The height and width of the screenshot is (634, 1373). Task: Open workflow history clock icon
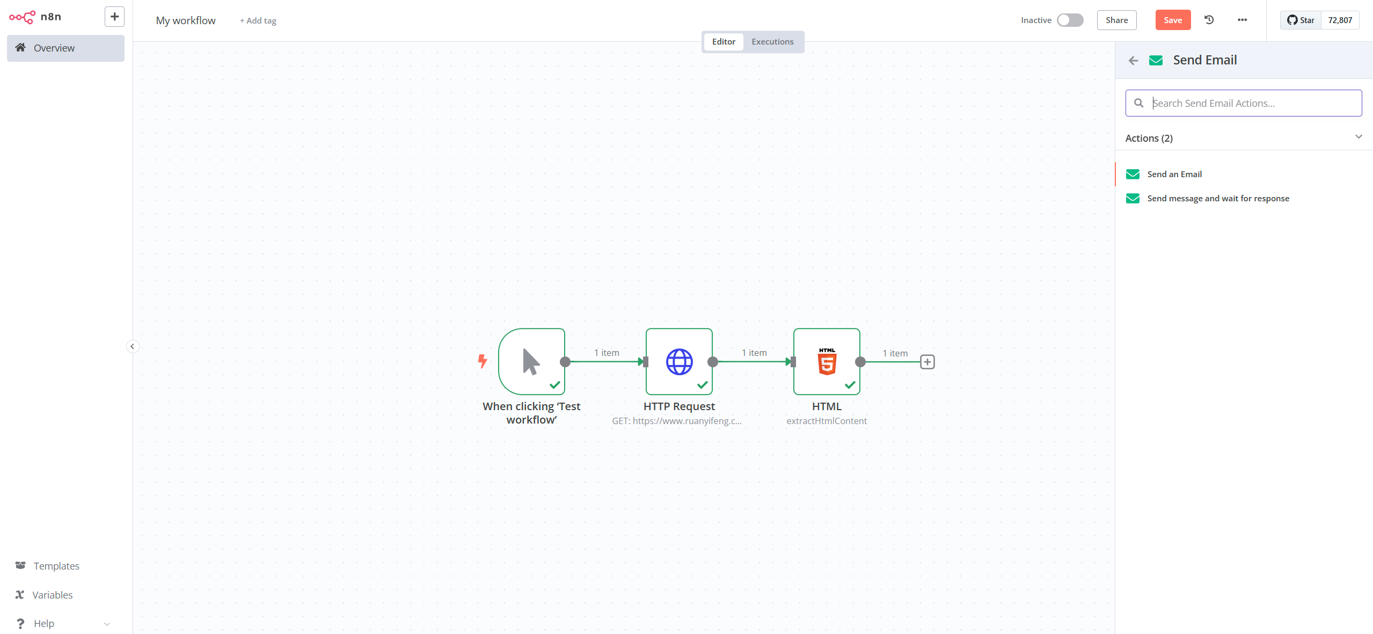(1209, 20)
